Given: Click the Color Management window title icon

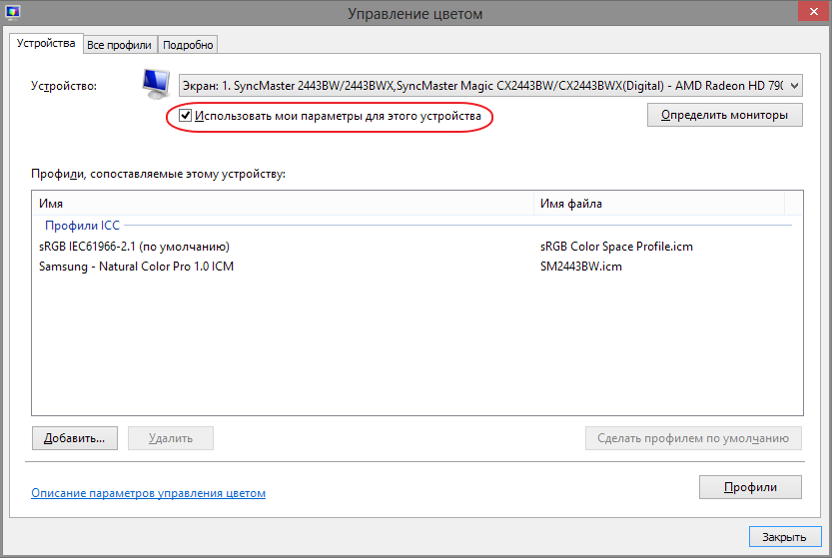Looking at the screenshot, I should 14,13.
